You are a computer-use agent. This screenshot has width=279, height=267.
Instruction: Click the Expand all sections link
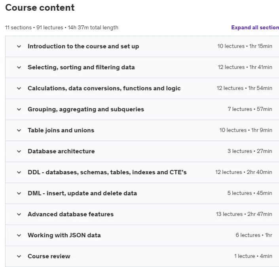(255, 27)
